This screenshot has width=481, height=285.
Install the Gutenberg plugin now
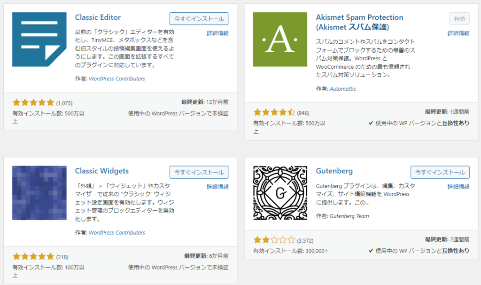click(440, 172)
